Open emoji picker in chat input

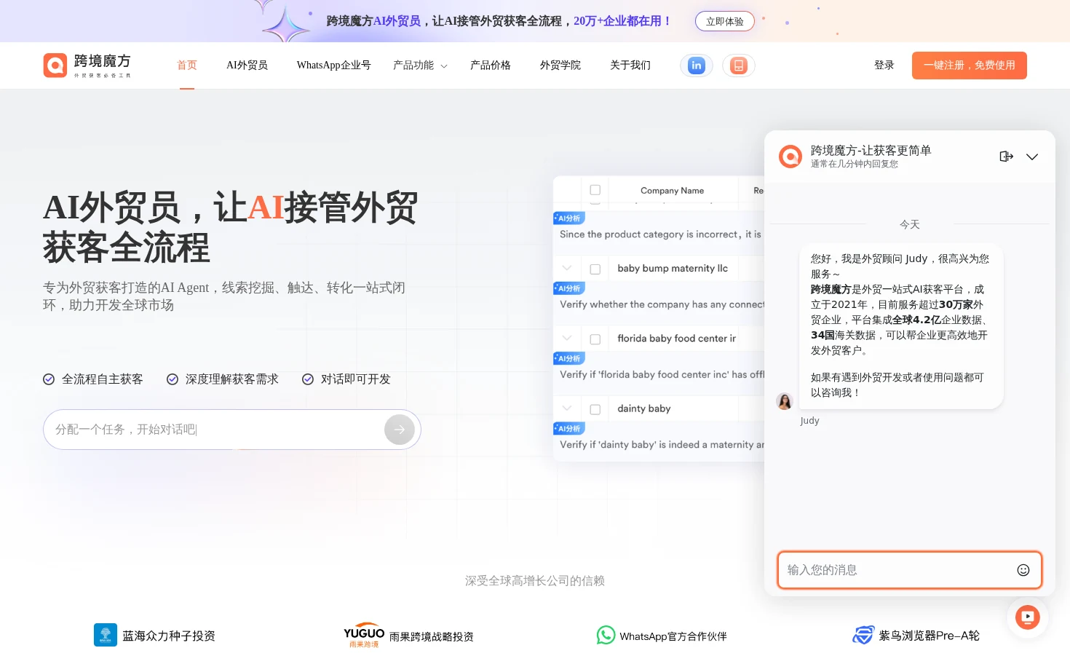click(x=1023, y=570)
